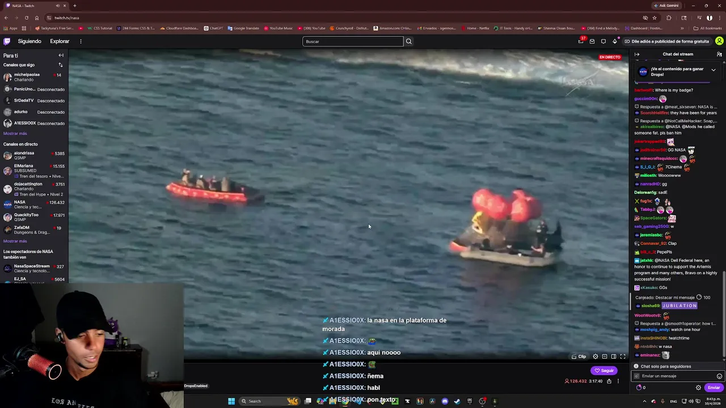Open the All Bookmarks folder
This screenshot has height=408, width=726.
pyautogui.click(x=708, y=28)
